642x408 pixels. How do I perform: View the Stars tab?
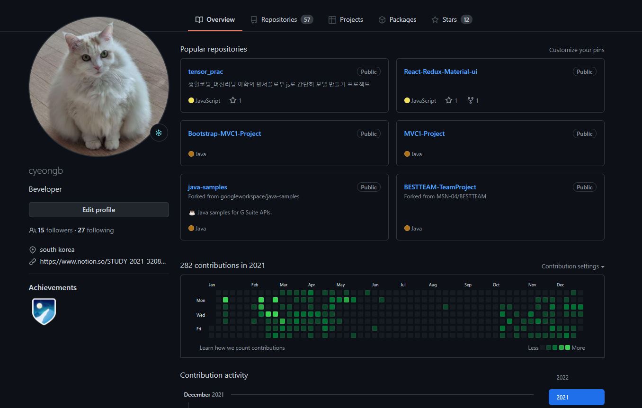(451, 19)
